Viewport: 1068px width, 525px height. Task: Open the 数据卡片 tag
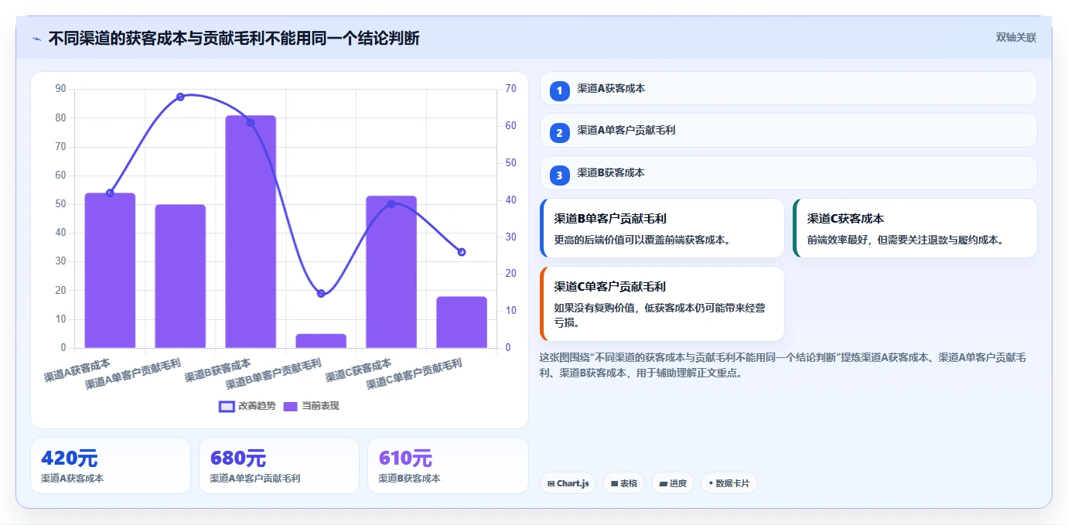(x=728, y=483)
